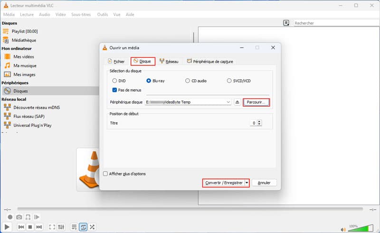Select Playlist in the sidebar
380x233 pixels.
25,31
